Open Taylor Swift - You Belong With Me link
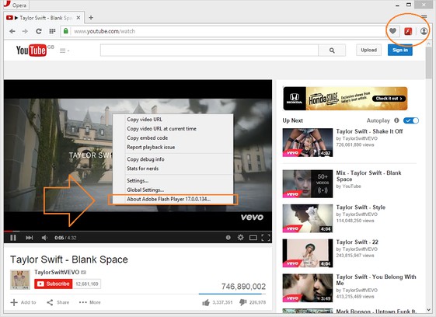 [376, 280]
